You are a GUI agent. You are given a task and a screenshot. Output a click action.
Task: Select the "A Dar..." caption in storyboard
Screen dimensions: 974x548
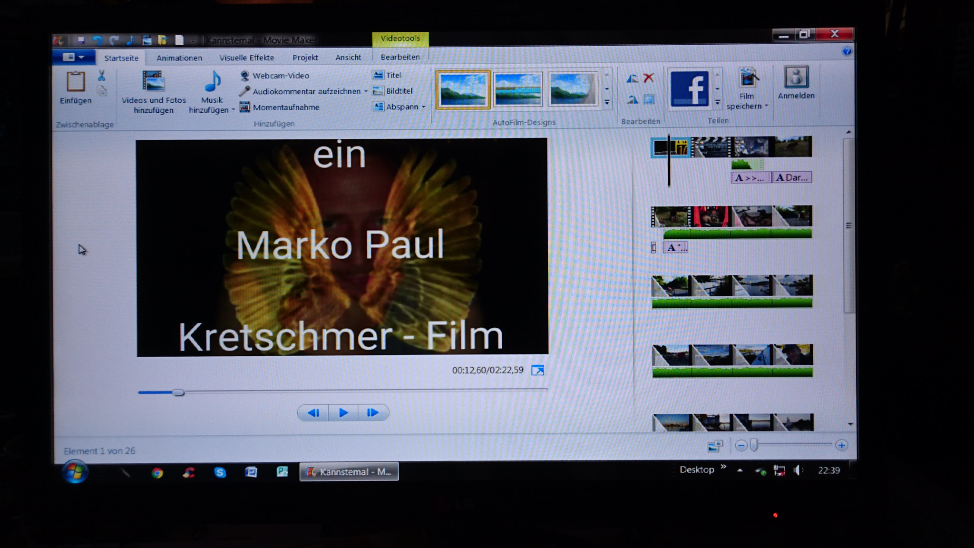(791, 178)
